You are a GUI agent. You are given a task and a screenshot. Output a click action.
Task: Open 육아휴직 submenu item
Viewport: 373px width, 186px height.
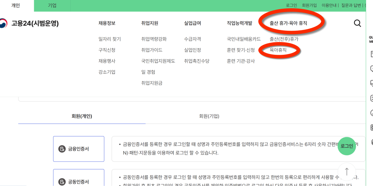coord(278,50)
